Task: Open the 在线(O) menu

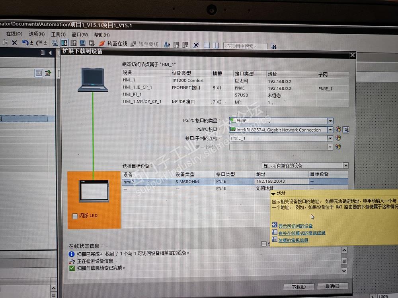Action: (14, 33)
